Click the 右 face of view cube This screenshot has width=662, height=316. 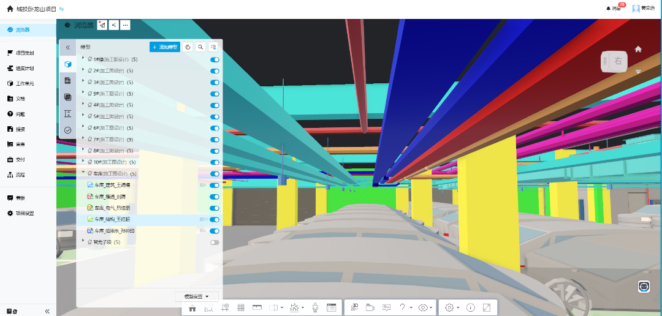618,61
